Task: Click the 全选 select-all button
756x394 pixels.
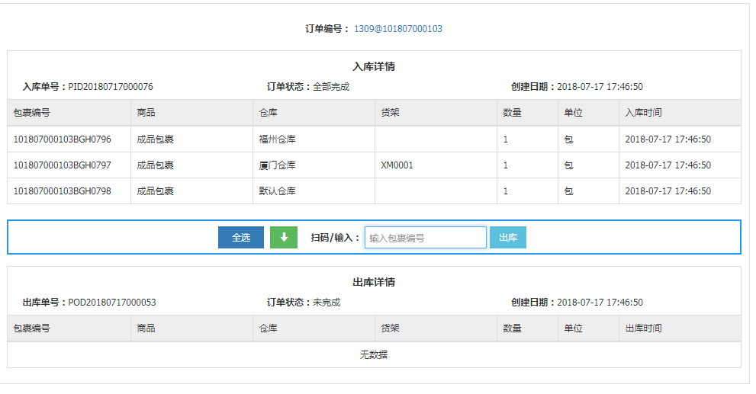Action: pos(241,238)
